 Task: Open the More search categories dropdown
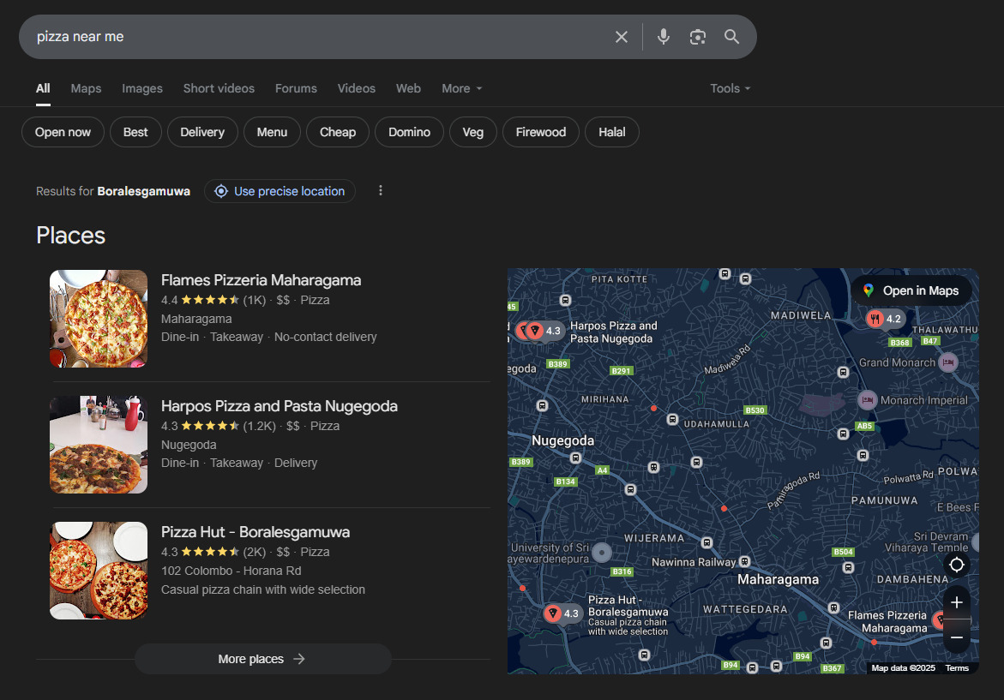pos(461,89)
